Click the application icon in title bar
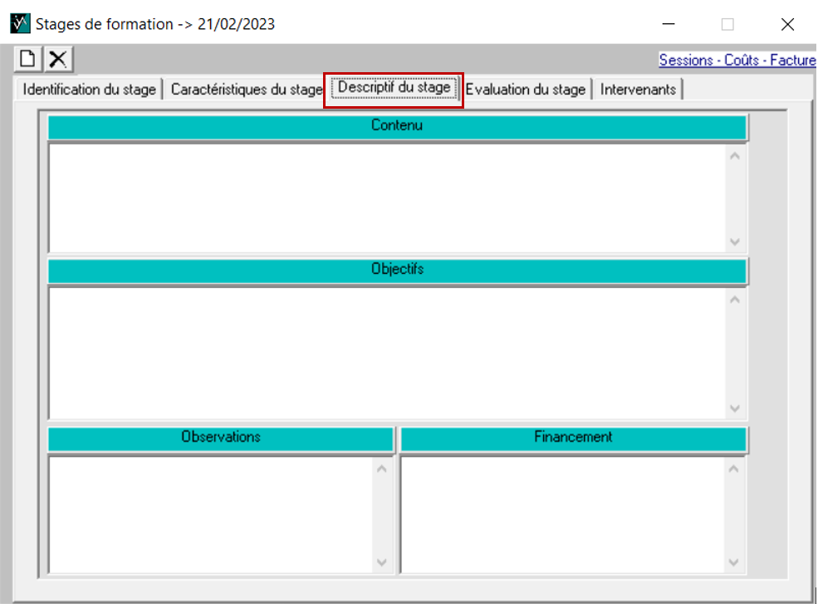Viewport: 818px width, 604px height. pyautogui.click(x=18, y=23)
